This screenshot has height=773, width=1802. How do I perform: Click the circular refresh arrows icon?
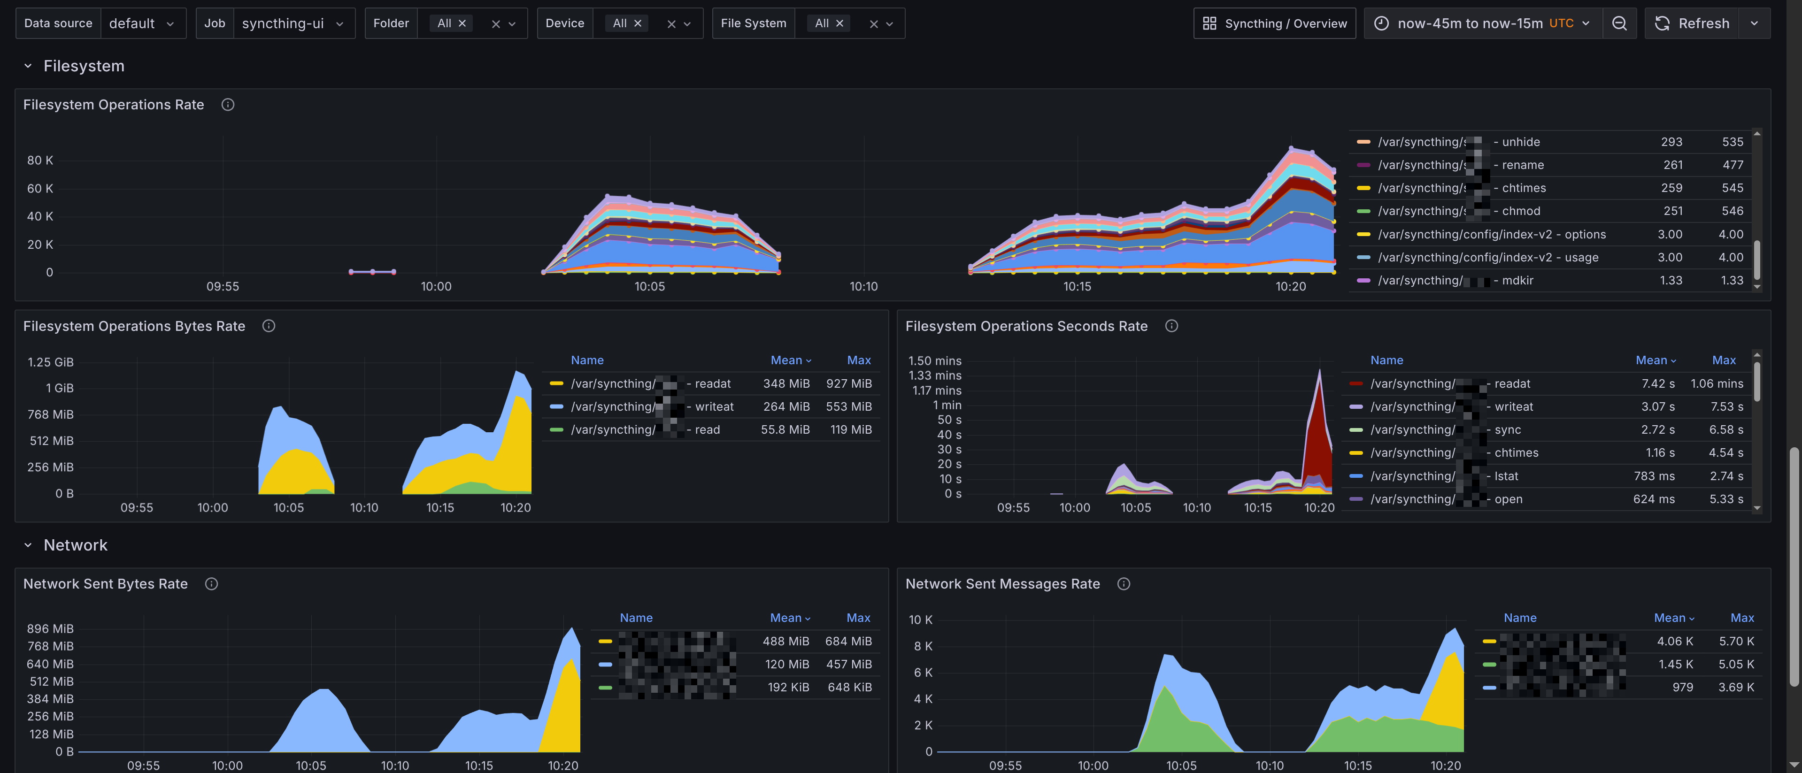click(x=1662, y=23)
